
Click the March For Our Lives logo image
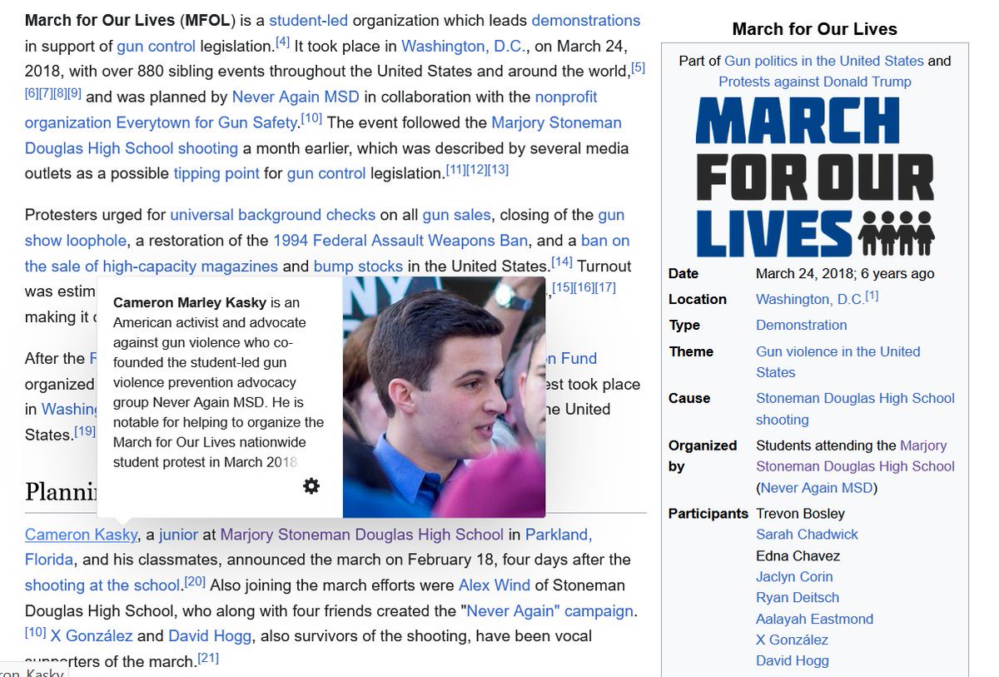point(815,177)
